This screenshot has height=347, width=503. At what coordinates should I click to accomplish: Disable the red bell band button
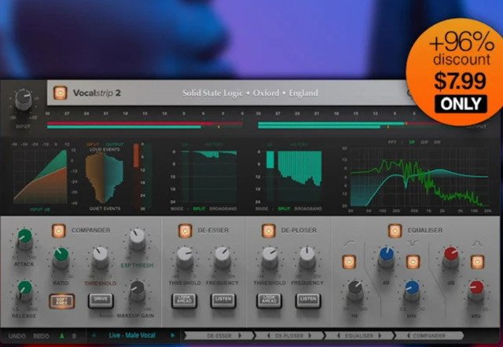tap(477, 261)
